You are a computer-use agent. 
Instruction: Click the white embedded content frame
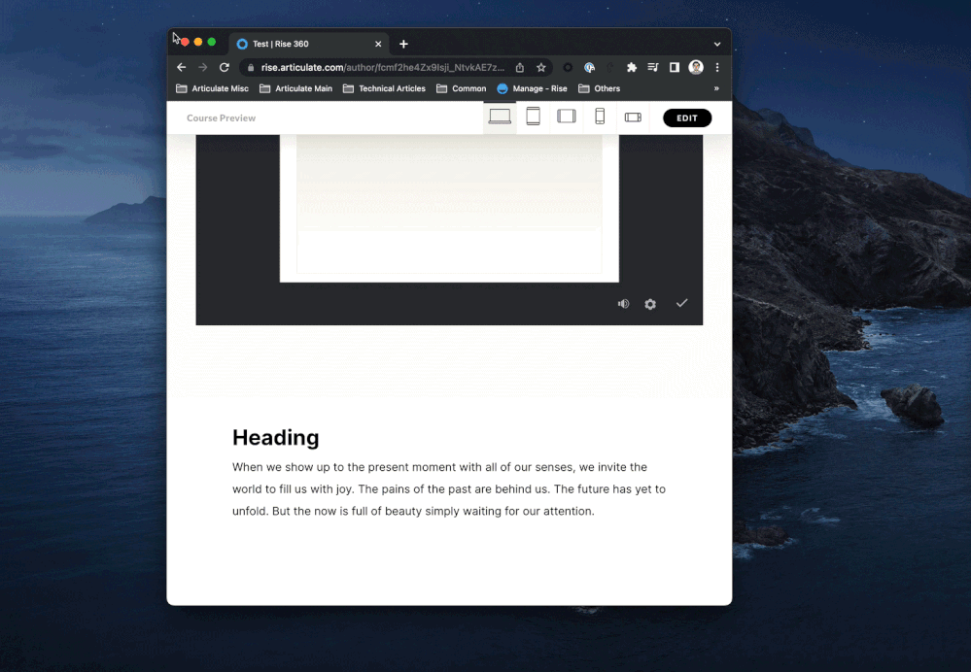[x=449, y=208]
